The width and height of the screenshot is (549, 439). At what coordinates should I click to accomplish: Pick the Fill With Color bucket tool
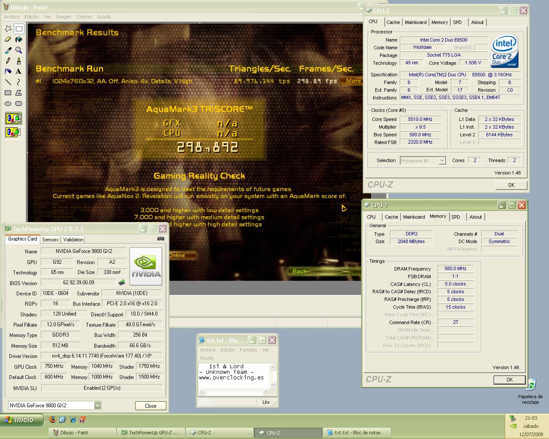point(19,39)
